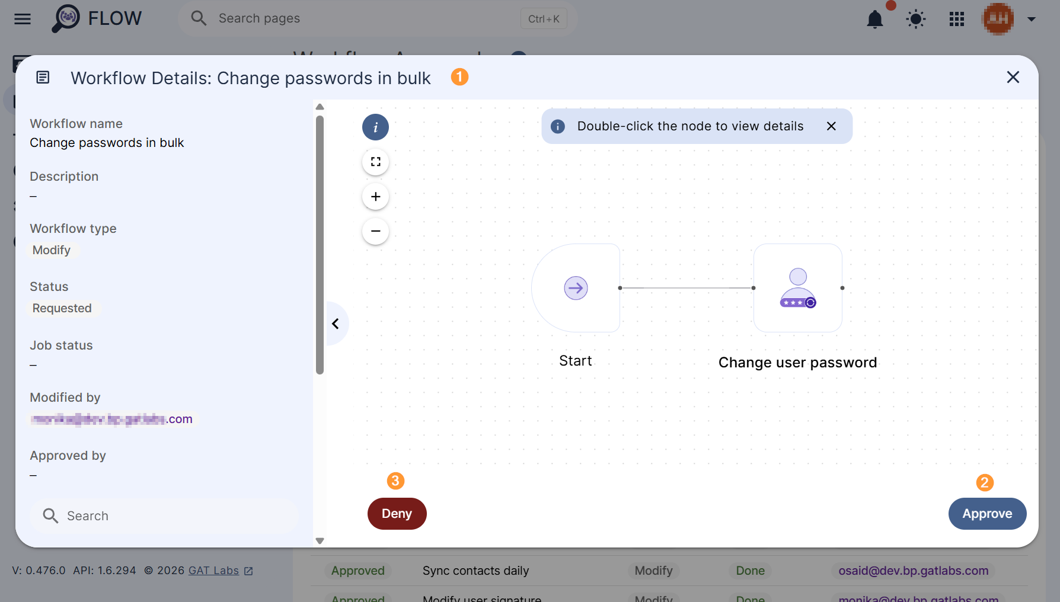Dismiss the double-click hint banner
The height and width of the screenshot is (602, 1060).
831,126
